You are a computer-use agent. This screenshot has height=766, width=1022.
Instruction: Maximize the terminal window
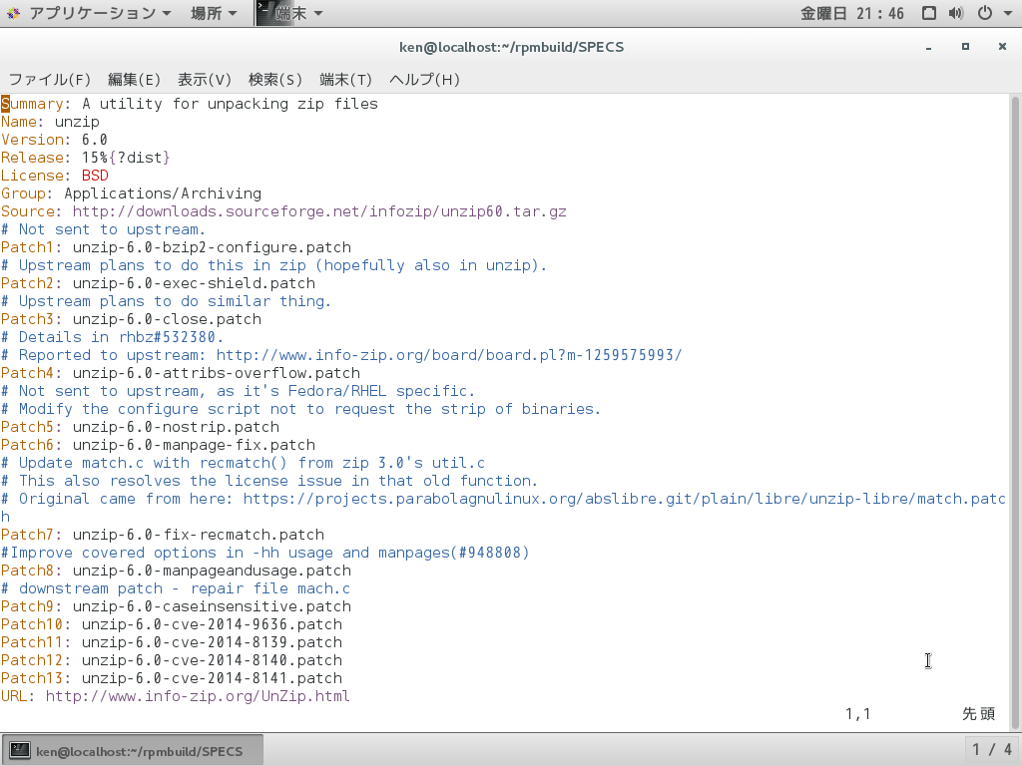[965, 47]
